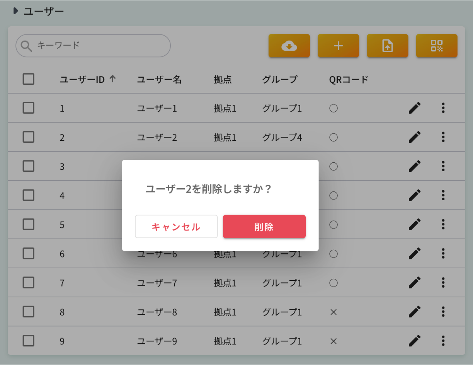Viewport: 473px width, 365px height.
Task: Check the row checkbox for ユーザーID 8
Action: 28,312
